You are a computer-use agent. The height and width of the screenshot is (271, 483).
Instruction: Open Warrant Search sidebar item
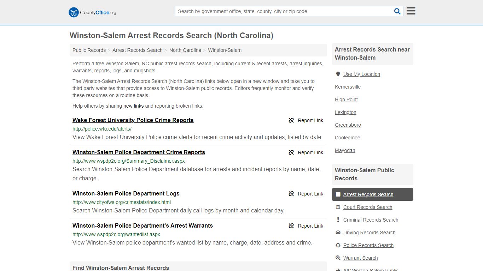coord(361,258)
